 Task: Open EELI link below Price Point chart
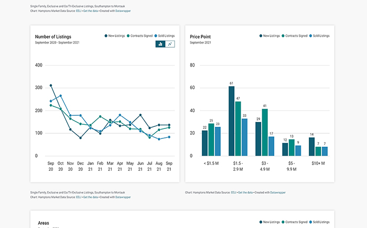(234, 192)
